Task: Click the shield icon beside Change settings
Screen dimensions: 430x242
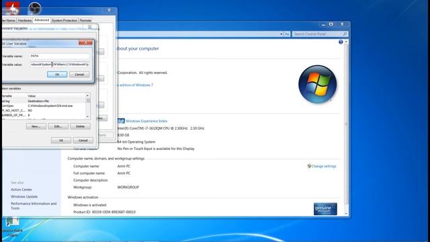Action: coord(309,166)
